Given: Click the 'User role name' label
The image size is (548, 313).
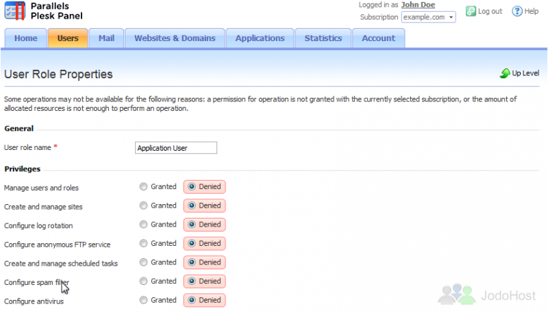Looking at the screenshot, I should coord(27,147).
